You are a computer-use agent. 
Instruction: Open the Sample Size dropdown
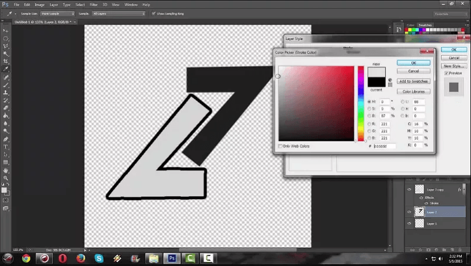click(x=57, y=14)
